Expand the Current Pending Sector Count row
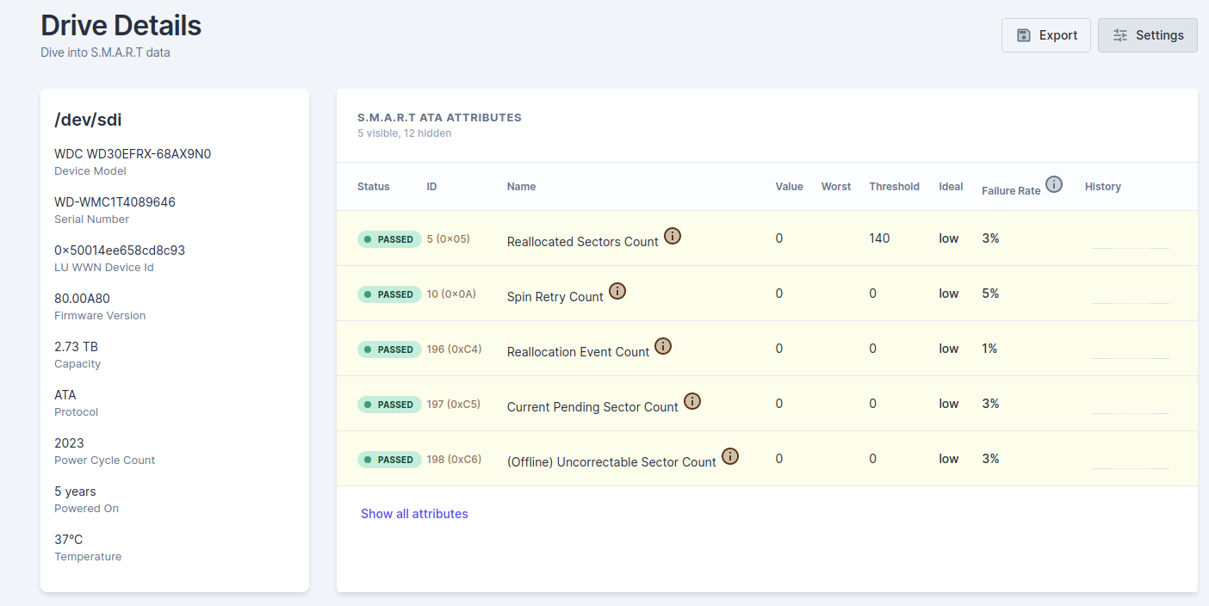The height and width of the screenshot is (606, 1209). coord(766,404)
